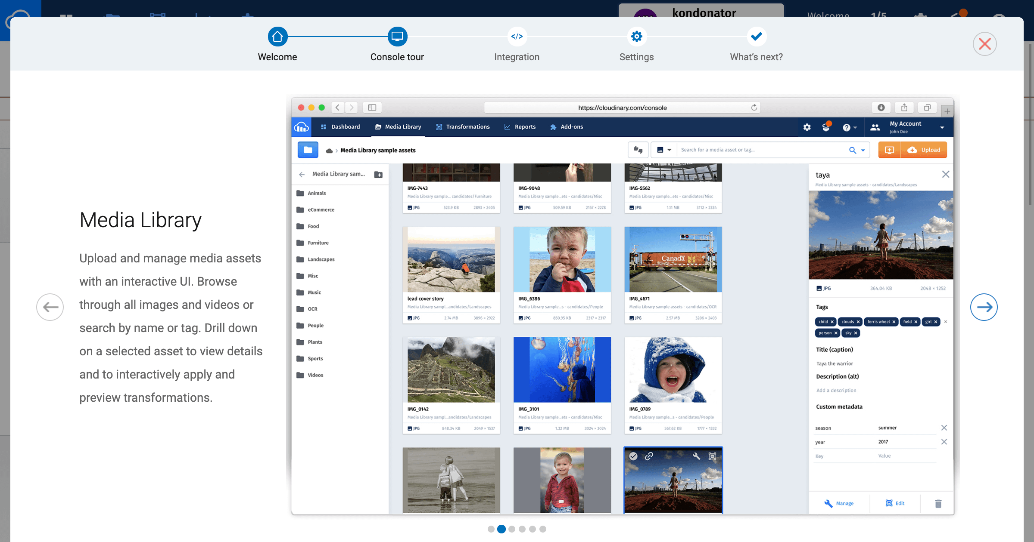Open the asset type filter dropdown
The image size is (1034, 542).
coord(664,150)
